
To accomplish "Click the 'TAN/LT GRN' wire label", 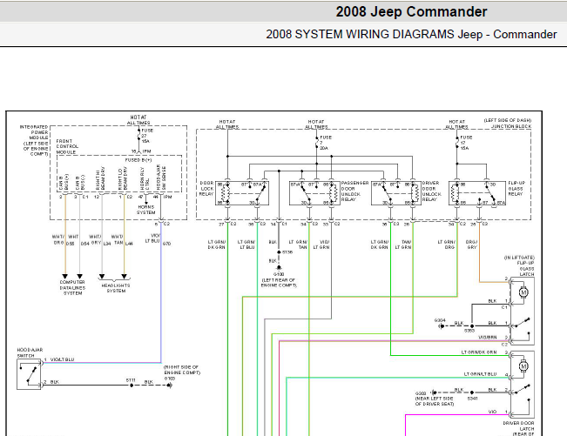I will [x=403, y=245].
